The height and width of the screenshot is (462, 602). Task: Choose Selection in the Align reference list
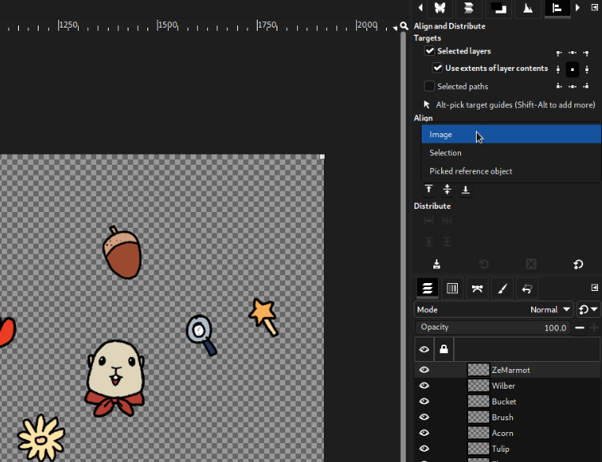445,153
